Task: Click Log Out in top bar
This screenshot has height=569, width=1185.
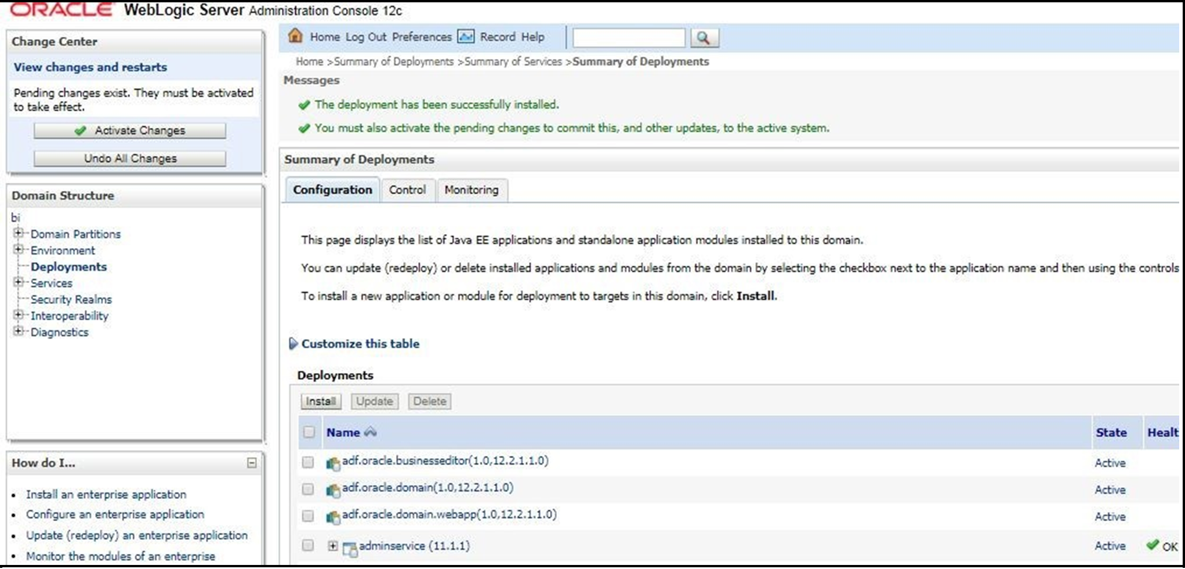Action: click(x=366, y=37)
